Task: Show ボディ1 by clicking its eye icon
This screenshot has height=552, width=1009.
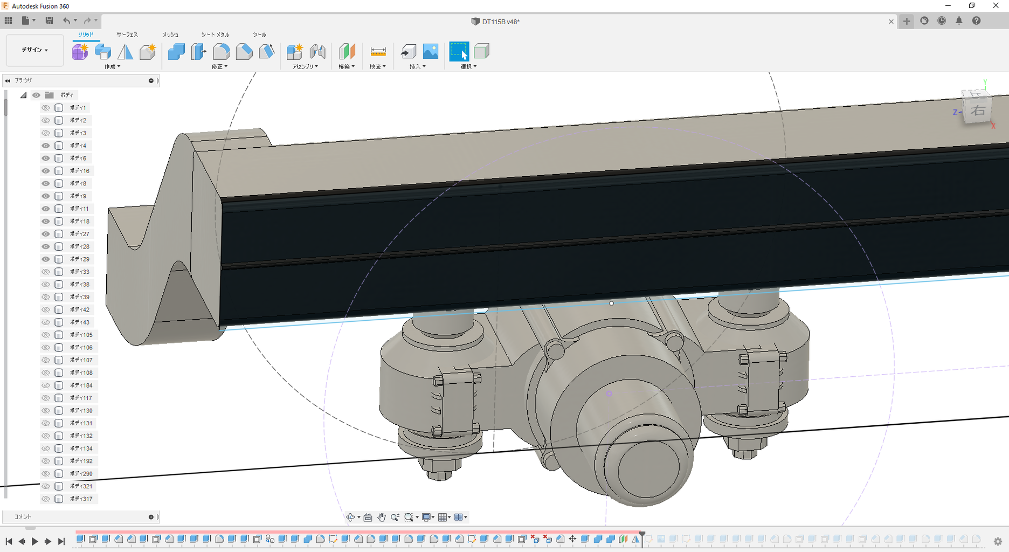Action: pyautogui.click(x=46, y=108)
